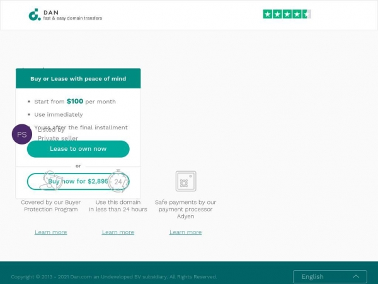Open Learn more under 24 hours domain use
Viewport: 378px width, 284px height.
[x=118, y=232]
